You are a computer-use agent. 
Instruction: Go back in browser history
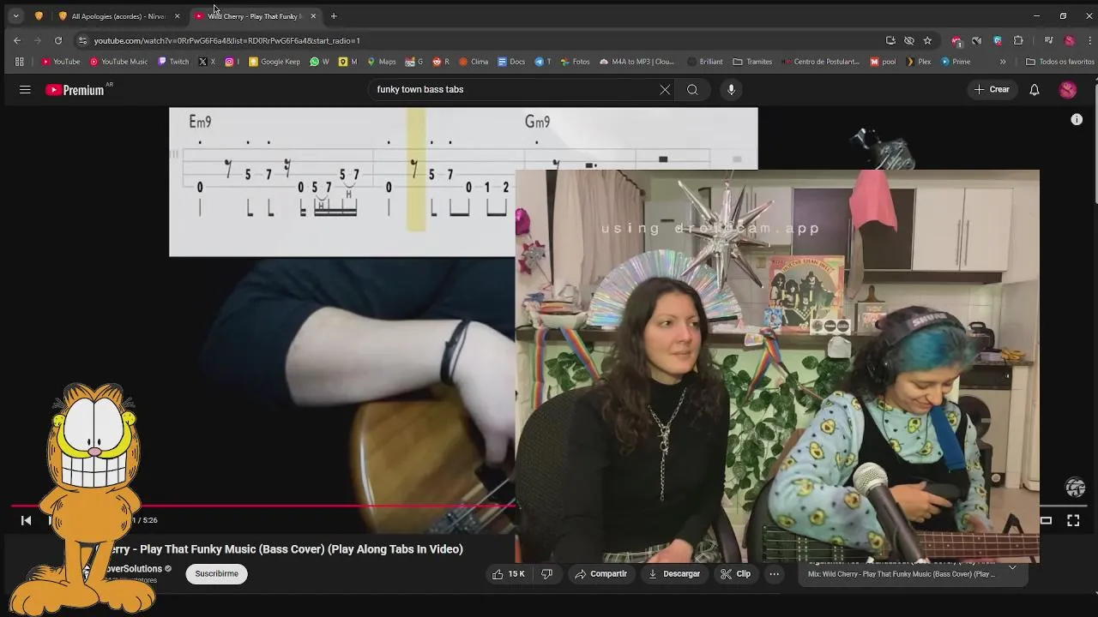[x=17, y=40]
